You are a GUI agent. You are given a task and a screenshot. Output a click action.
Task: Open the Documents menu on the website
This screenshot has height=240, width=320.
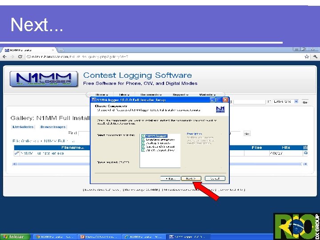151,95
